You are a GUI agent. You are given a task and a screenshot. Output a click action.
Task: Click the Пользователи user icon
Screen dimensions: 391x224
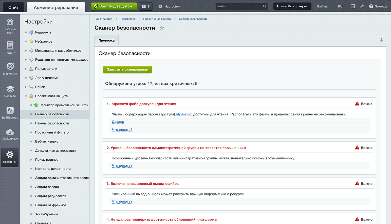click(31, 69)
